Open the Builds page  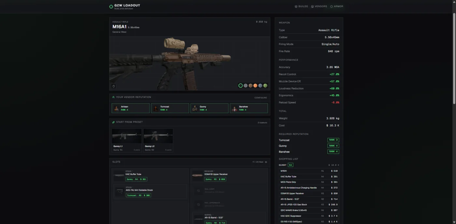click(301, 7)
